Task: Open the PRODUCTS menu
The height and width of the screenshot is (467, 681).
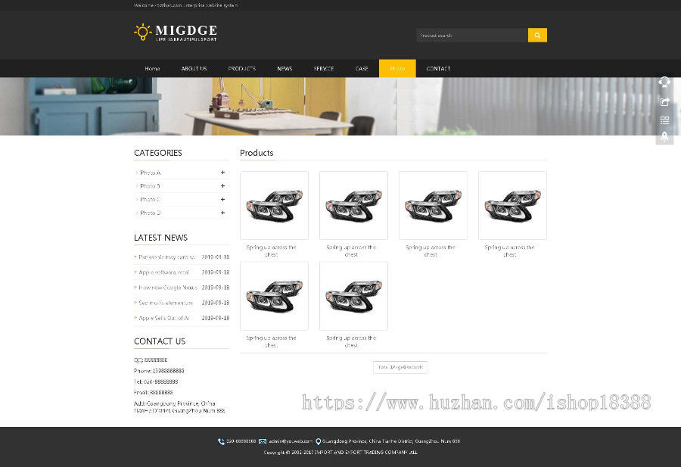Action: (x=242, y=69)
